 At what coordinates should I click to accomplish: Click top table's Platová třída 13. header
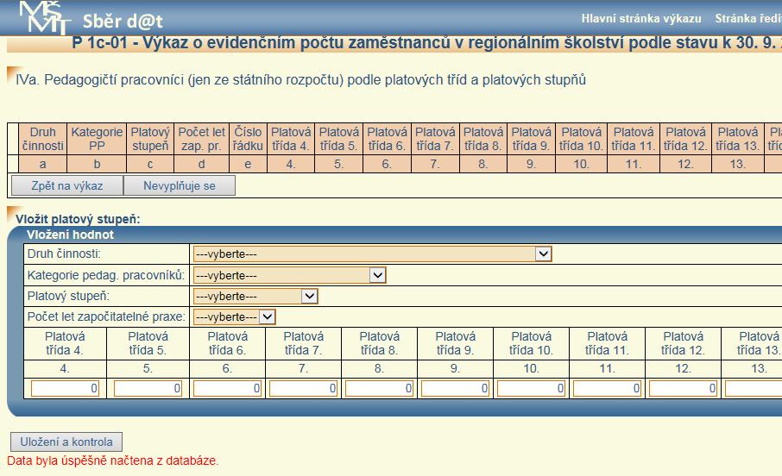tap(738, 139)
